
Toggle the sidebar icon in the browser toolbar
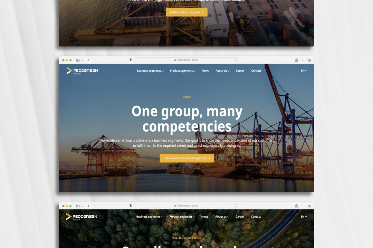point(78,60)
